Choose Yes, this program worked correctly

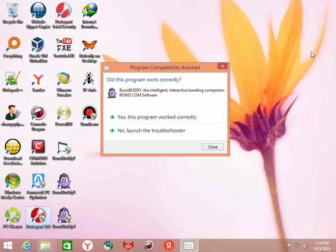tap(165, 117)
